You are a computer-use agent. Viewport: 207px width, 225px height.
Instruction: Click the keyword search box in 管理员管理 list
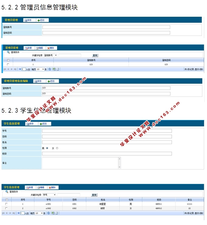[70, 55]
